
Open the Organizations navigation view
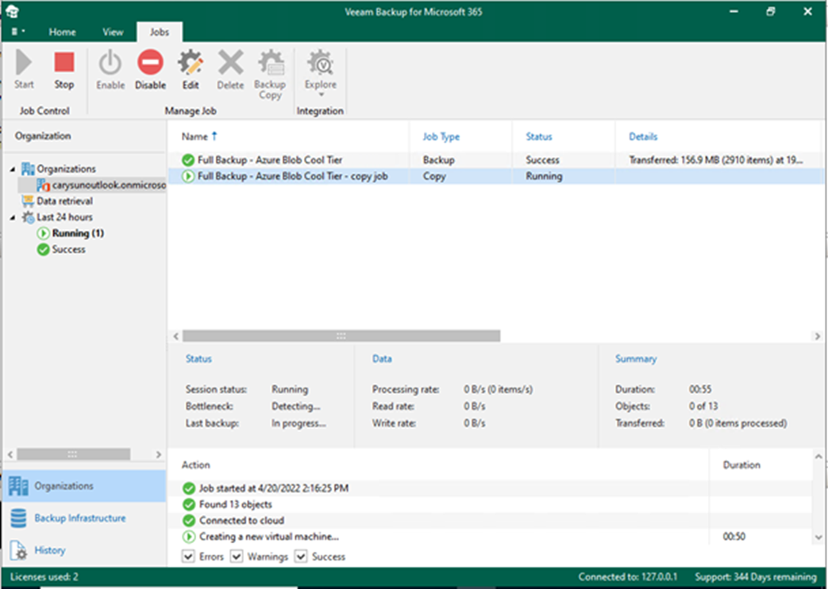click(x=84, y=486)
